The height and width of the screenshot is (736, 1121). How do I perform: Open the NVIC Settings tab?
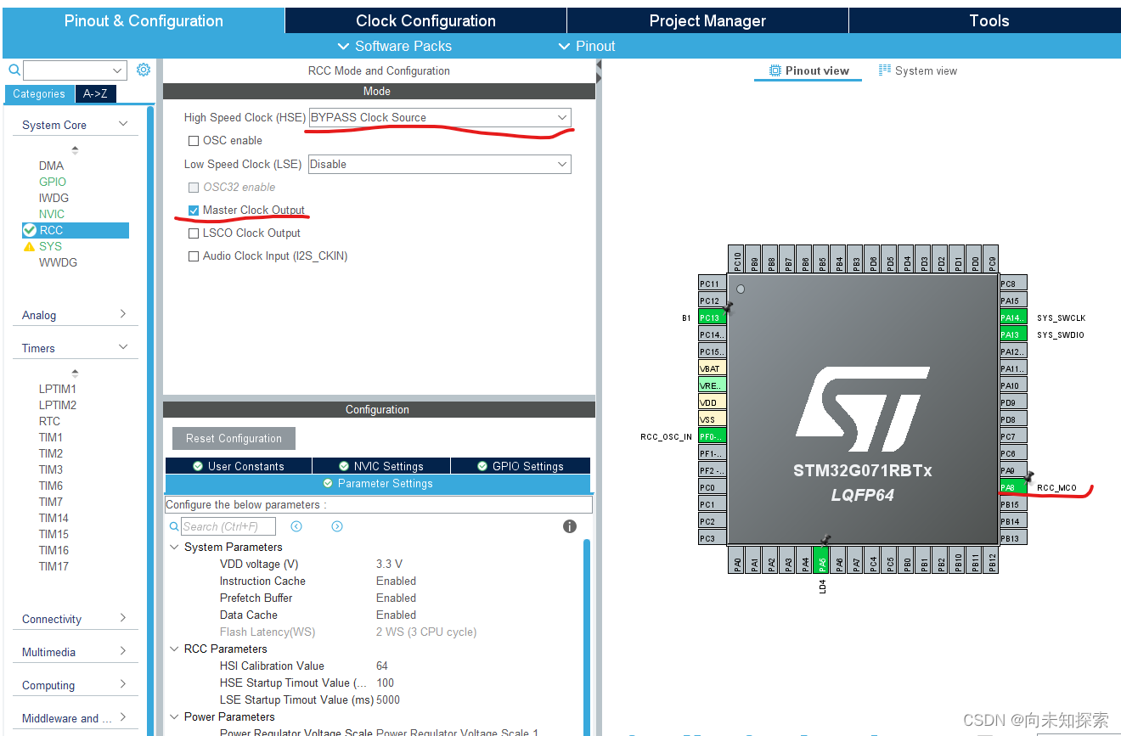click(x=380, y=466)
